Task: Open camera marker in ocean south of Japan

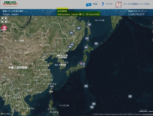Action: [86, 86]
